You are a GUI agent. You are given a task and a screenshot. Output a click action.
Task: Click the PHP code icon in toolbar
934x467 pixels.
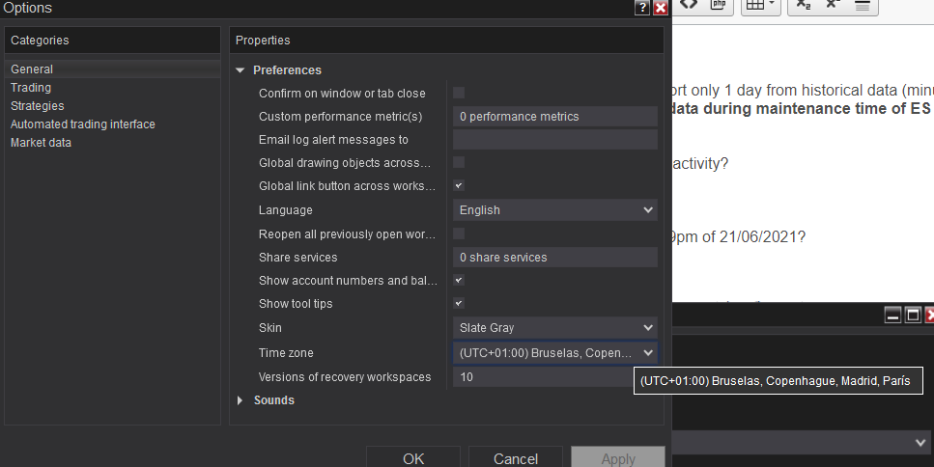point(718,5)
